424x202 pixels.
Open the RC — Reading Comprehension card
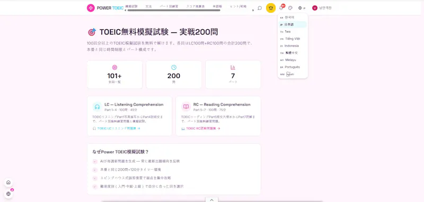[x=218, y=116]
